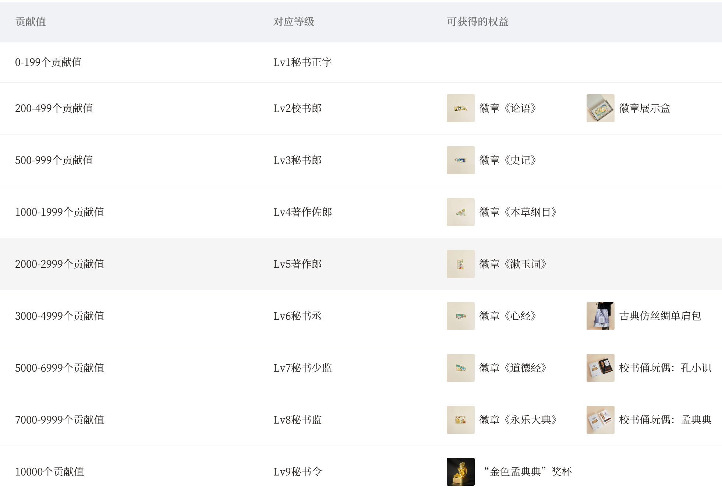Select the 贡献值 column header
The width and height of the screenshot is (722, 495).
click(31, 22)
